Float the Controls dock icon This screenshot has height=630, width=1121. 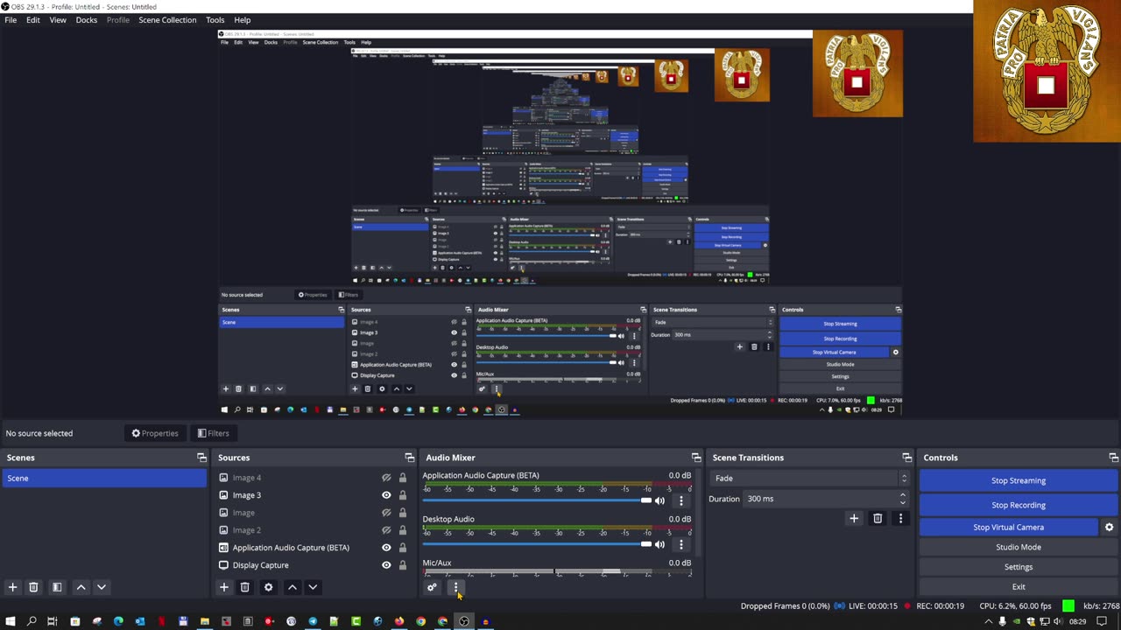pos(1113,458)
